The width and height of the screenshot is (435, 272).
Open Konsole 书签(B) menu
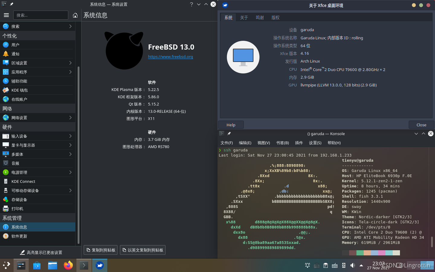(282, 143)
